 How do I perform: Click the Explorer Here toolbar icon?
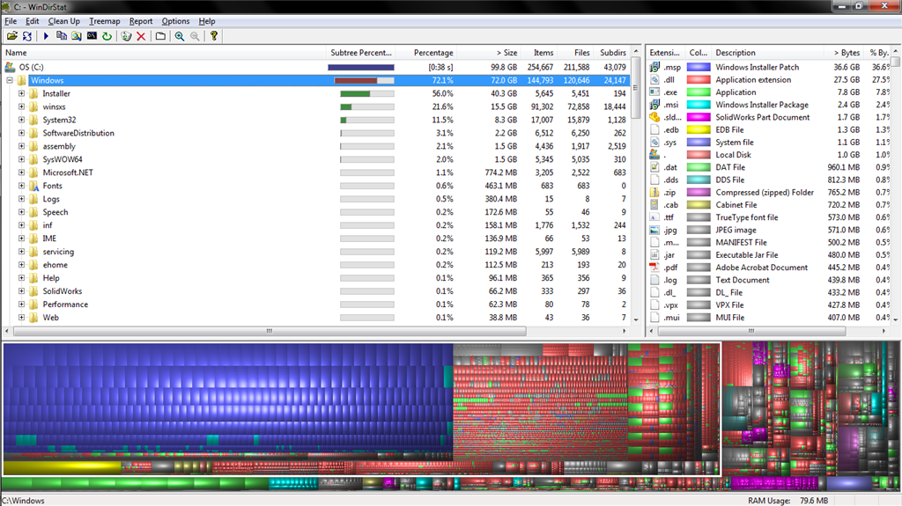77,36
